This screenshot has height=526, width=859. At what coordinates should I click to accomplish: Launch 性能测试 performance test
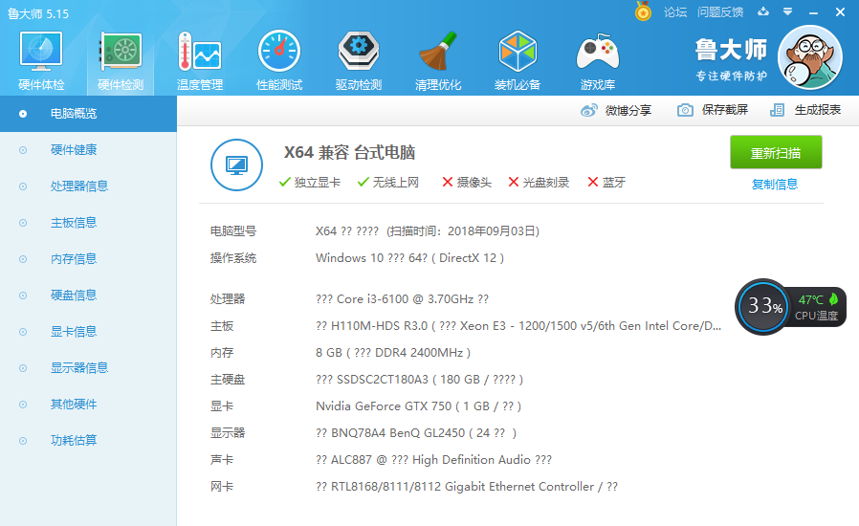[x=279, y=61]
